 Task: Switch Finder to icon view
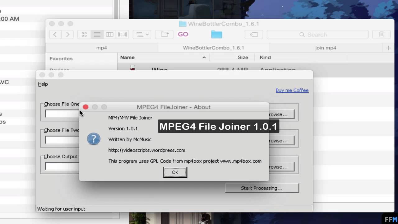tap(84, 35)
